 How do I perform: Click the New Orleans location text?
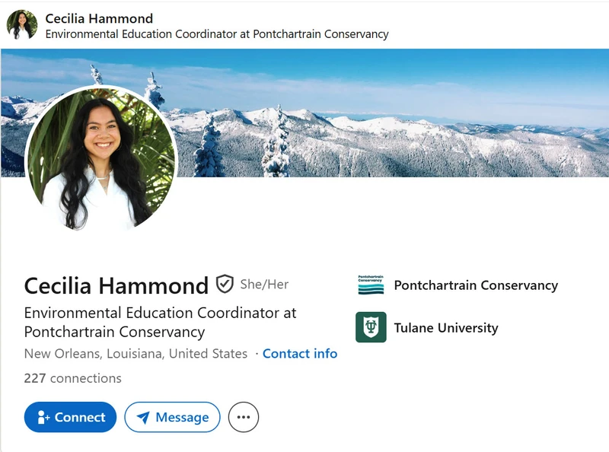click(136, 353)
